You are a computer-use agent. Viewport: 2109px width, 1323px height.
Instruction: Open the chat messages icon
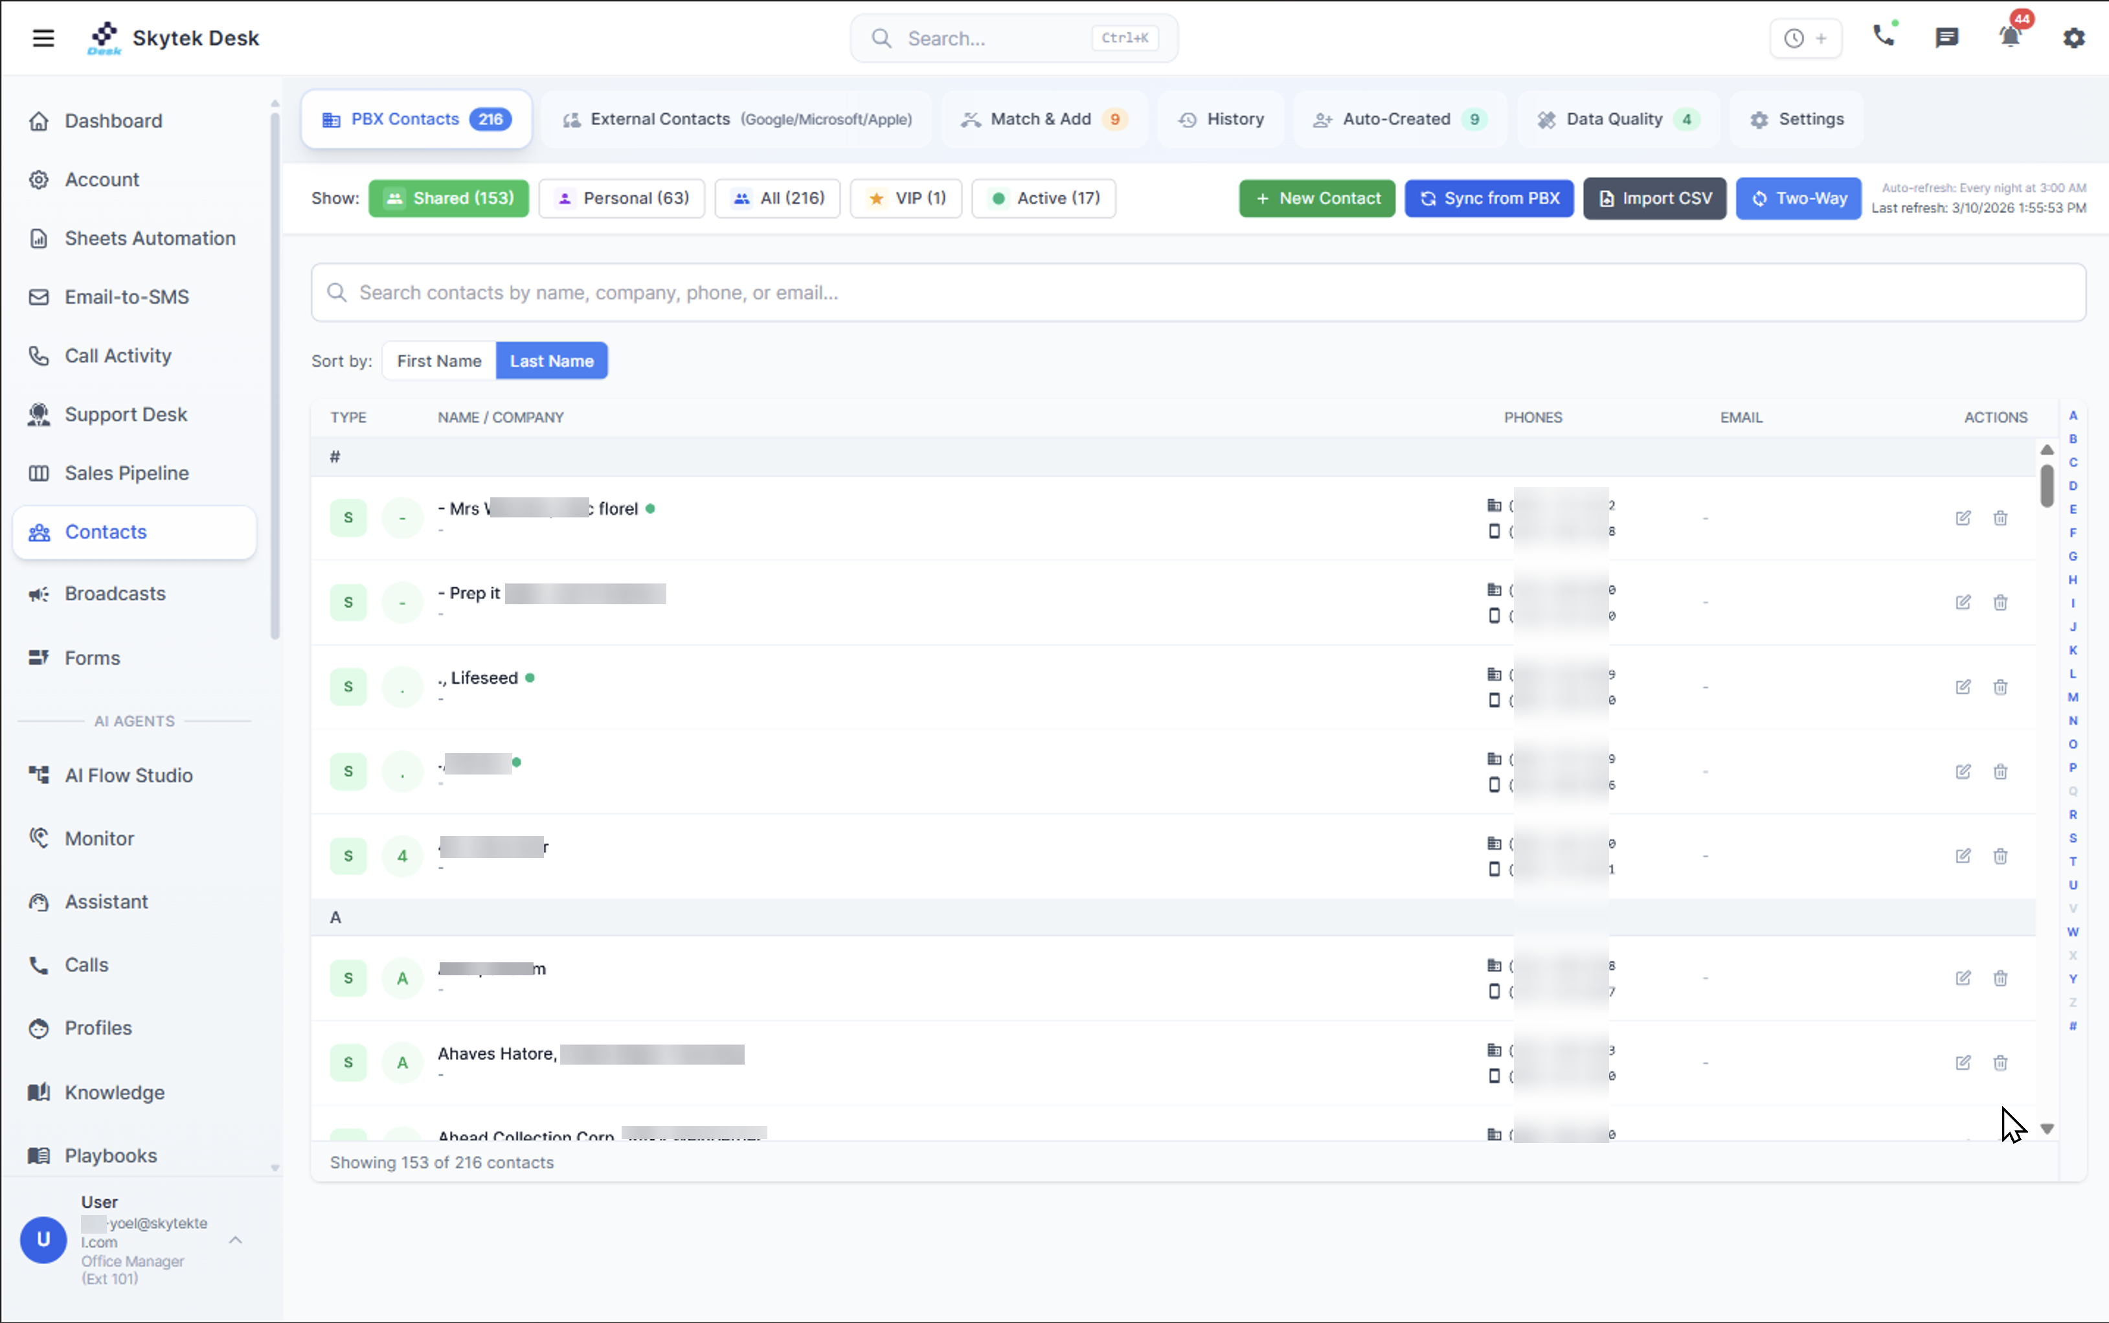point(1946,38)
